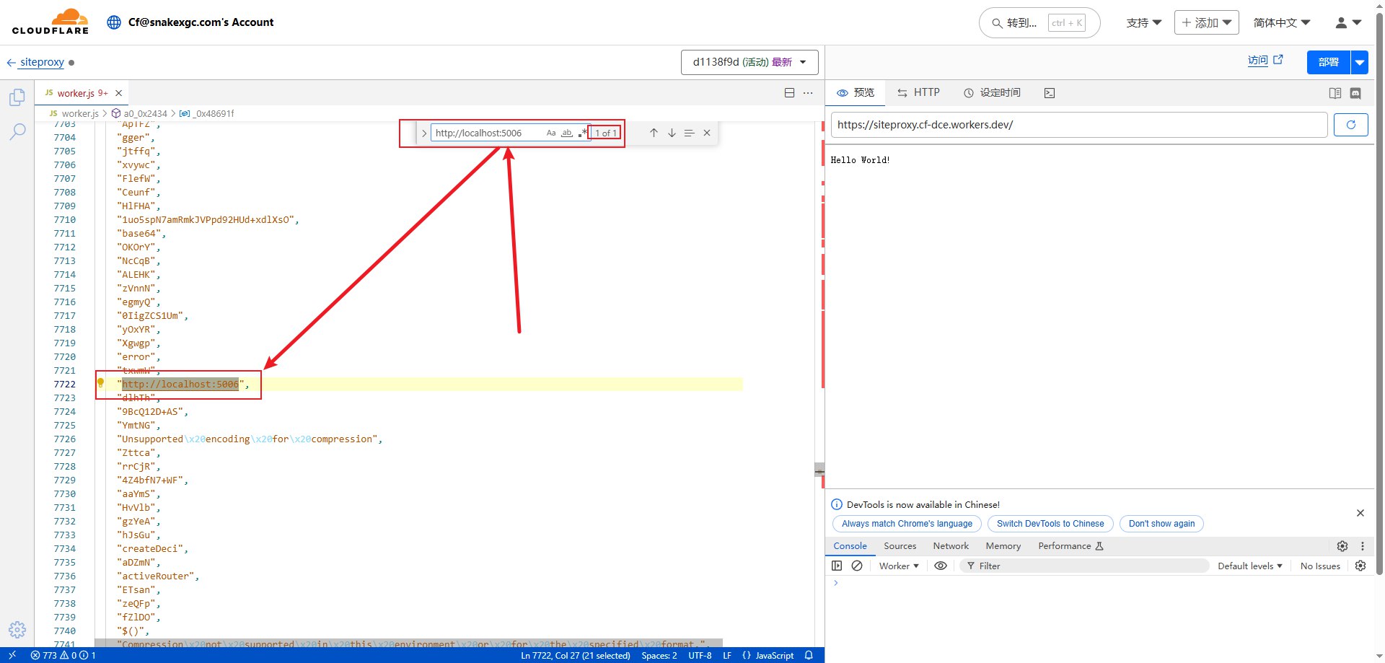
Task: Go to previous find match arrow
Action: point(654,133)
